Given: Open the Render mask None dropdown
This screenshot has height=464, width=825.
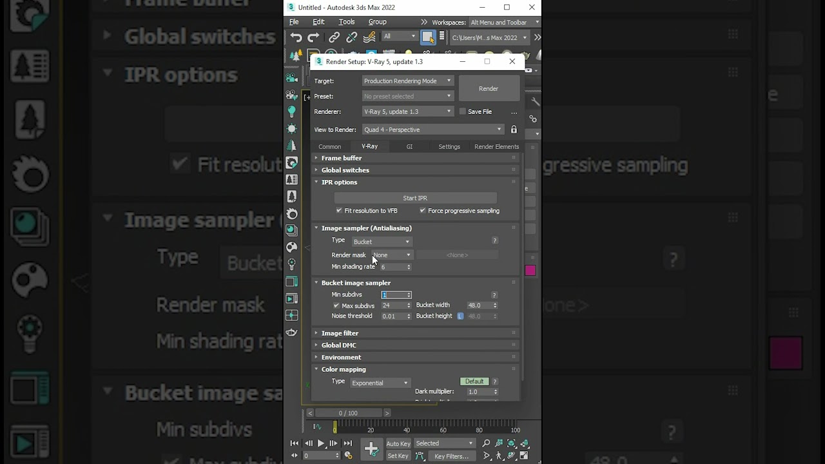Looking at the screenshot, I should (392, 255).
